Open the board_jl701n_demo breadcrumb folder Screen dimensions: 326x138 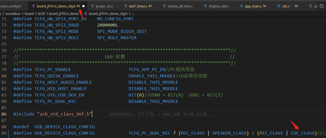tap(64, 13)
